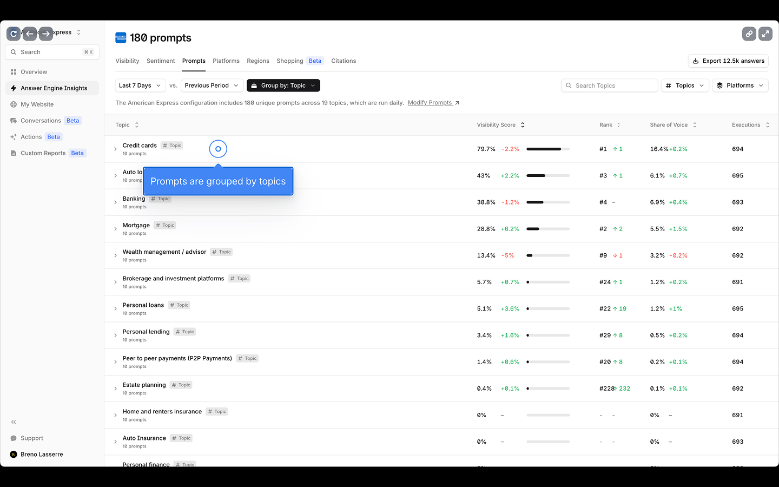Screen dimensions: 779x487
Task: Open the Last 7 Days date dropdown
Action: [x=141, y=85]
